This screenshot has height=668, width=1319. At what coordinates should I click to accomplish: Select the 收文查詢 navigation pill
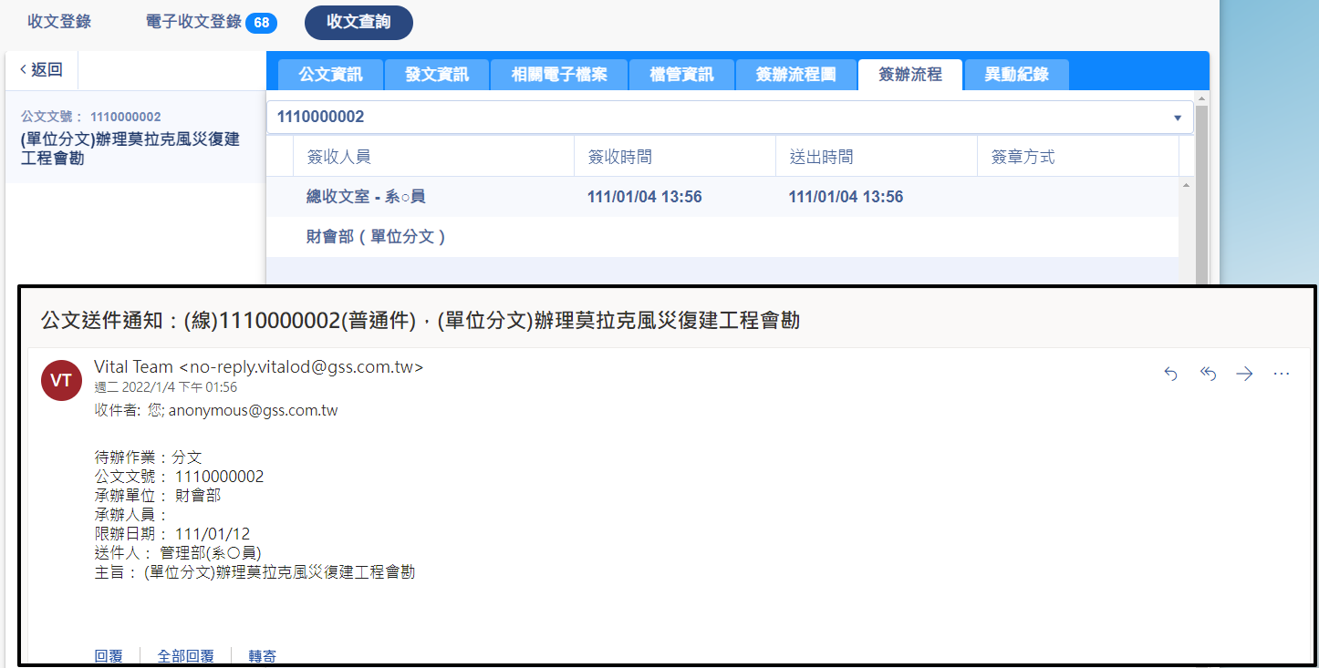coord(358,23)
